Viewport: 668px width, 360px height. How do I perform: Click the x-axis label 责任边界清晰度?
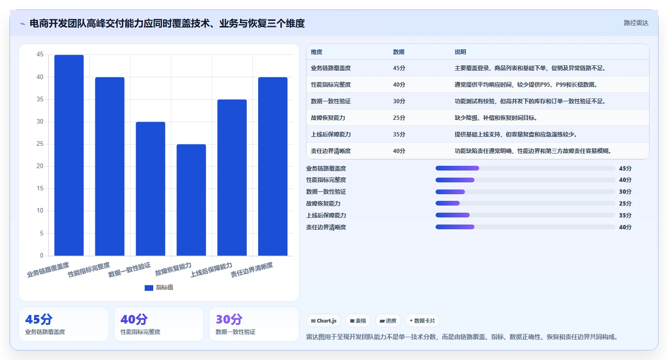pyautogui.click(x=252, y=270)
